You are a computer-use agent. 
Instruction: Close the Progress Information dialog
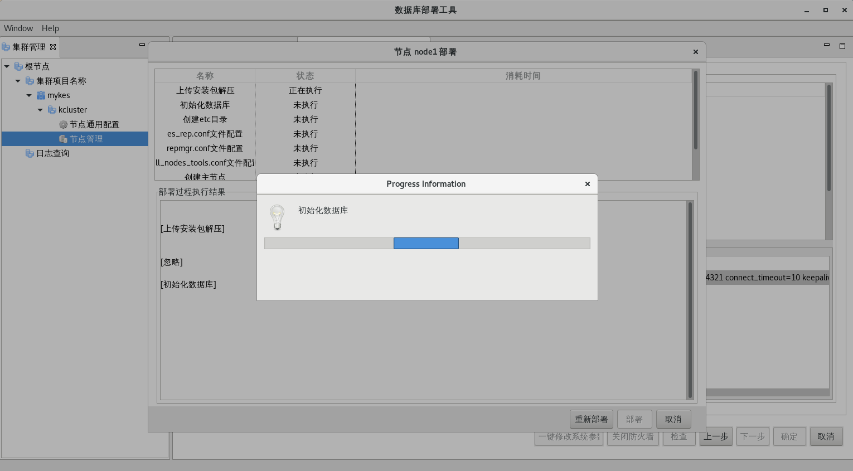point(587,184)
